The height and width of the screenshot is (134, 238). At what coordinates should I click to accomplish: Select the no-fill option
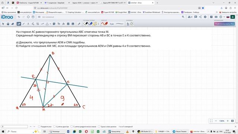[x=132, y=24]
